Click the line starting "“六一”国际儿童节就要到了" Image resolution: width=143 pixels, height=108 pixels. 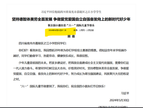(63, 86)
